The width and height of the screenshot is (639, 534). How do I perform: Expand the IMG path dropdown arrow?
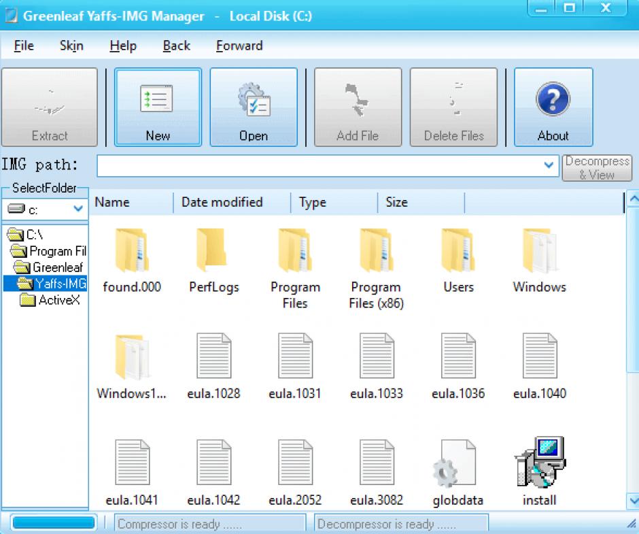pos(549,165)
